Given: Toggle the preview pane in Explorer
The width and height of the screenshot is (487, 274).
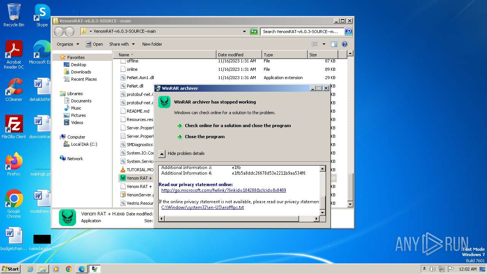Looking at the screenshot, I should click(x=334, y=44).
